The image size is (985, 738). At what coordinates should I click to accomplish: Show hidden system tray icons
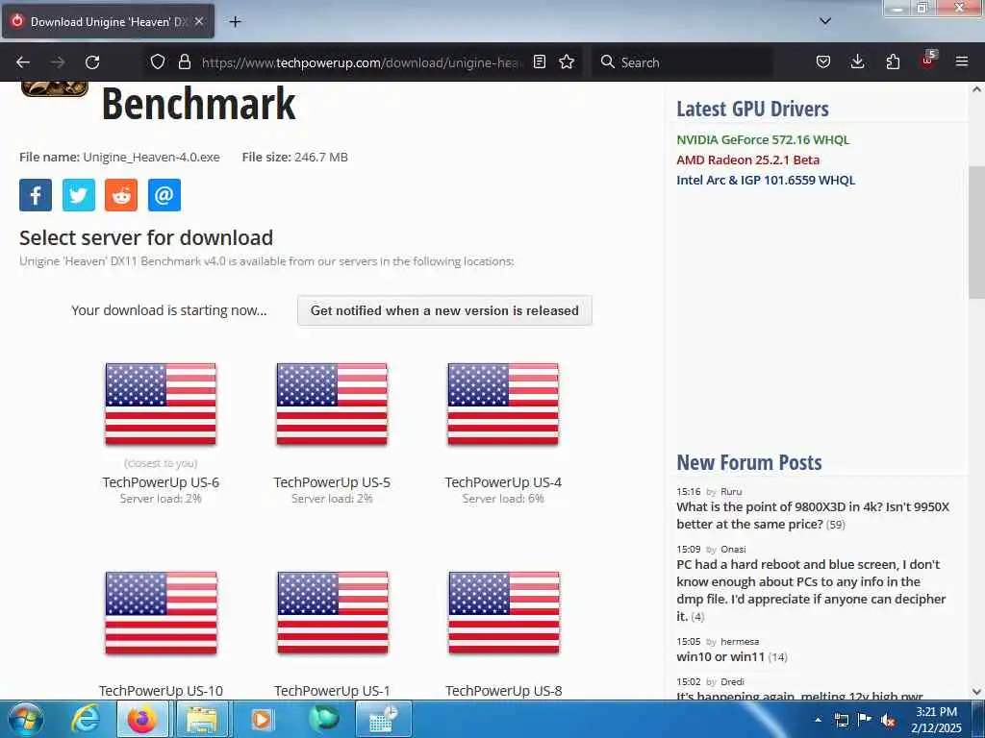pyautogui.click(x=818, y=720)
